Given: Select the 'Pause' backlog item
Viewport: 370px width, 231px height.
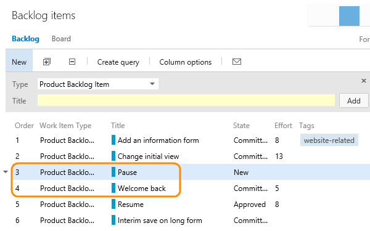Looking at the screenshot, I should 127,172.
